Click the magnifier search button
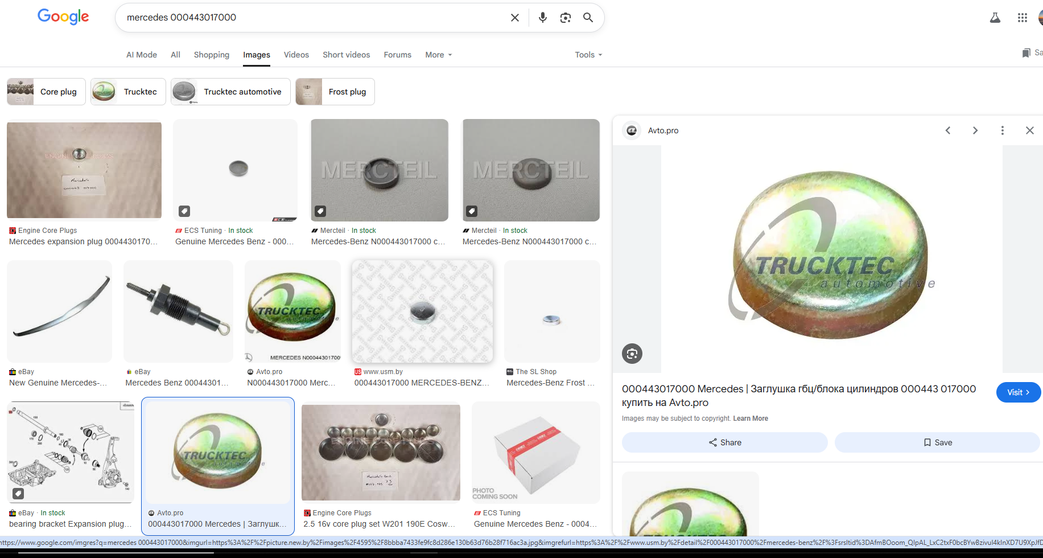The height and width of the screenshot is (558, 1043). (x=588, y=18)
